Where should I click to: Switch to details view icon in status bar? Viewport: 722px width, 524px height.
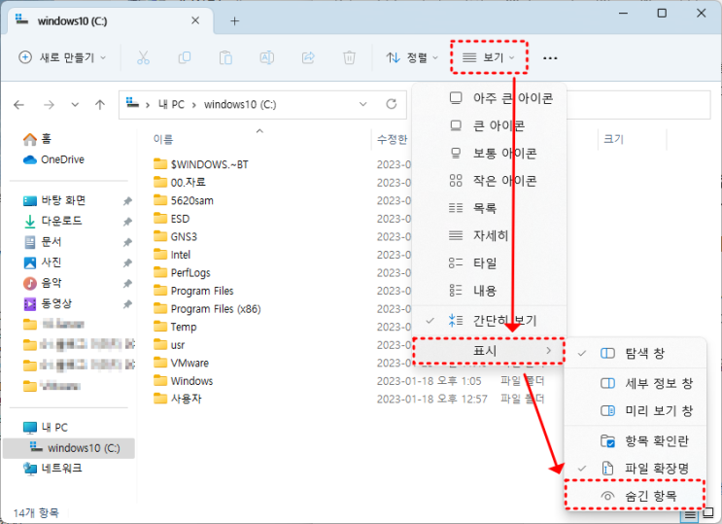(x=690, y=514)
